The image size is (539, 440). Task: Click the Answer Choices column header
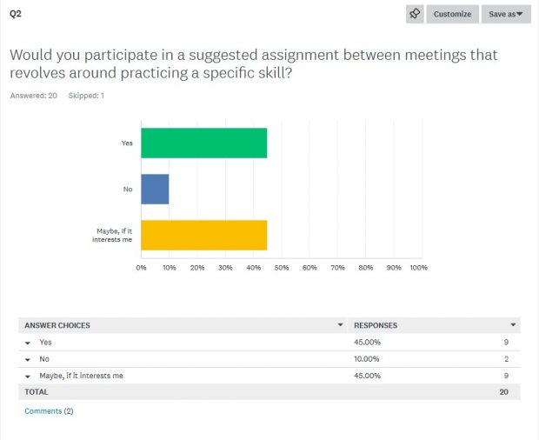coord(57,325)
